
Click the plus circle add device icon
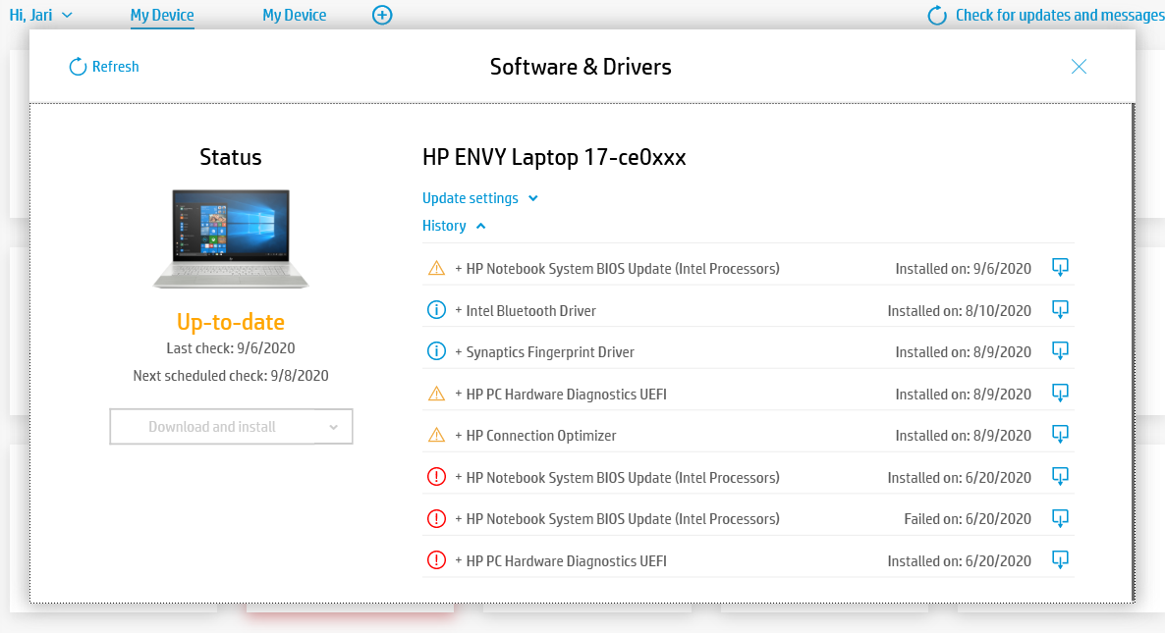382,15
